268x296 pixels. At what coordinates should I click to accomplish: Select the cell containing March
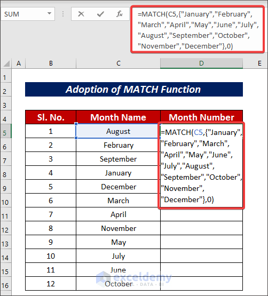[x=119, y=201]
